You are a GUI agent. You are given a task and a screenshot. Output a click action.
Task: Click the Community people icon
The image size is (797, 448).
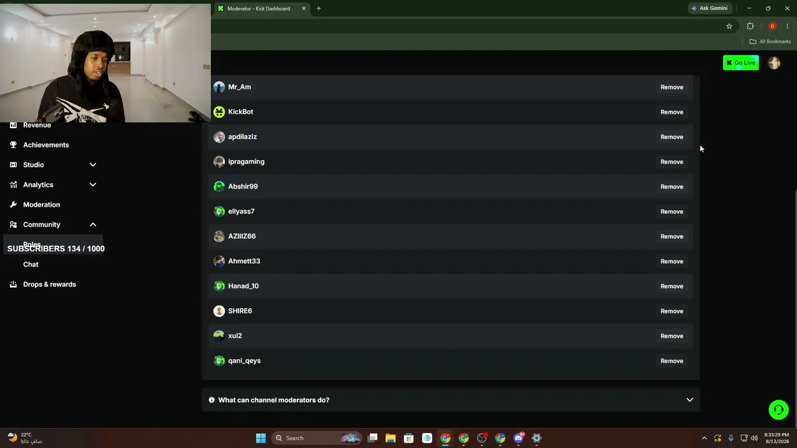pyautogui.click(x=13, y=225)
